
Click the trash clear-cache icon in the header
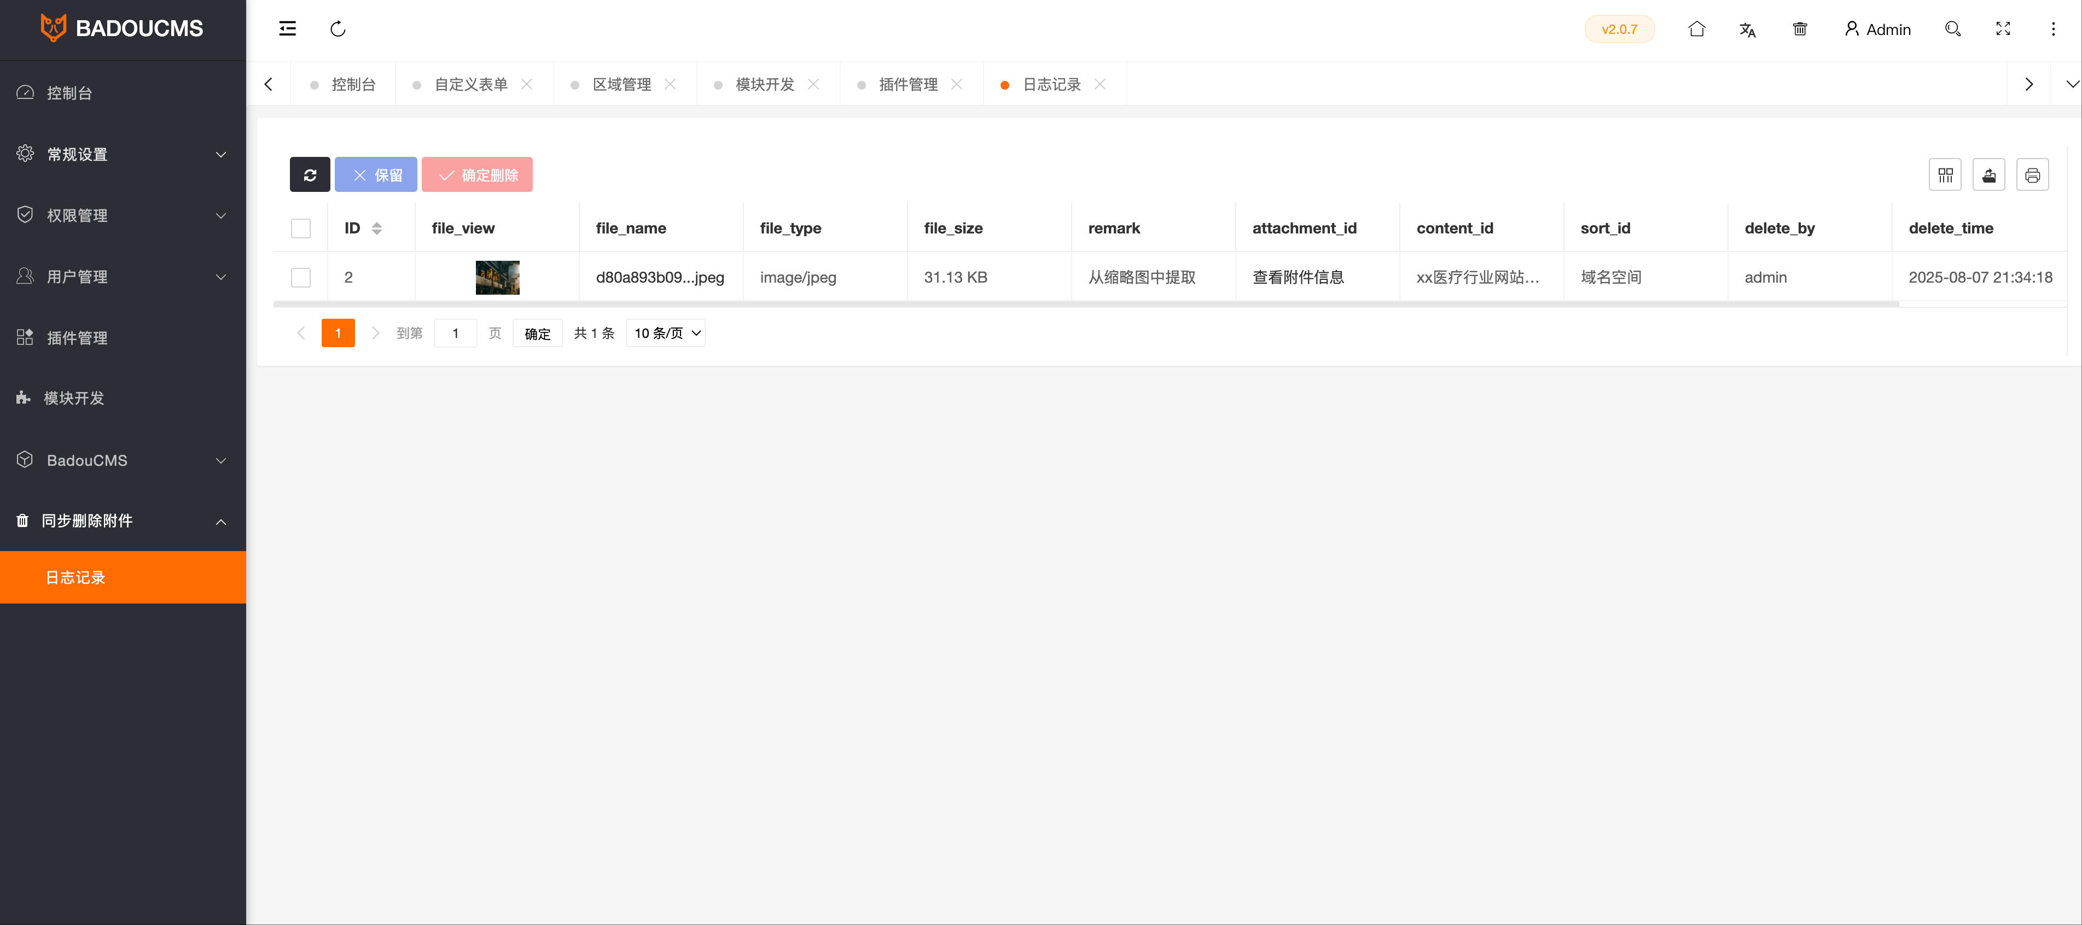pos(1800,29)
